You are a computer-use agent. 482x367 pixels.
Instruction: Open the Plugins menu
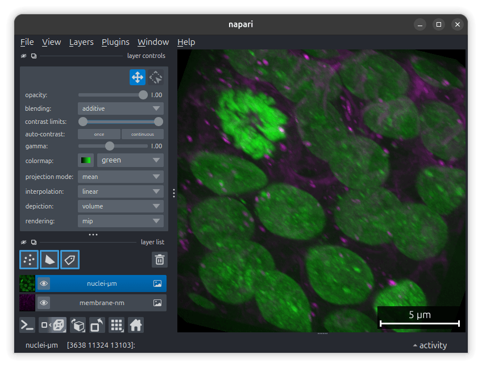[115, 42]
